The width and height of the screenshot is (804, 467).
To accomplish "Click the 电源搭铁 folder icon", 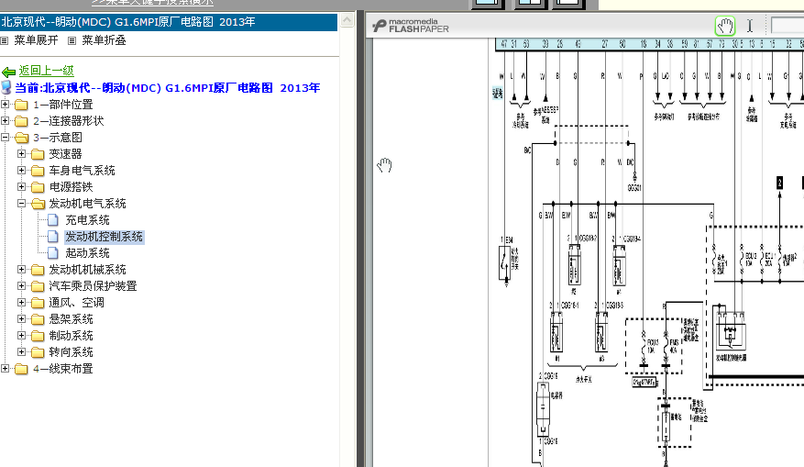I will (x=38, y=187).
